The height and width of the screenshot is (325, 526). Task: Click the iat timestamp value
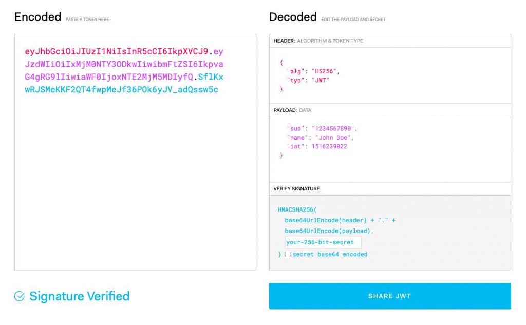[x=329, y=146]
